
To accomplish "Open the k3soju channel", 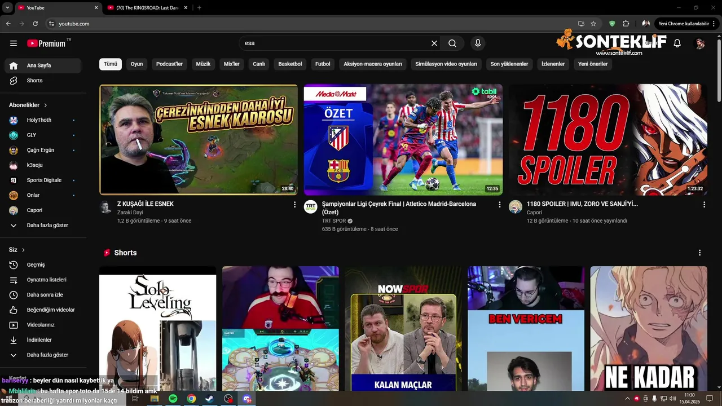I will [43, 165].
